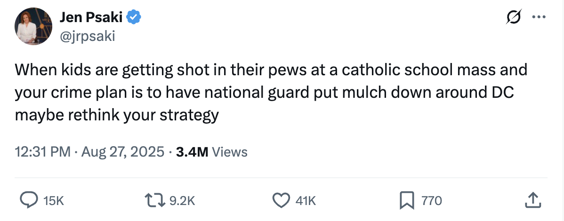Like the tweet with the heart icon
The height and width of the screenshot is (221, 564).
pos(282,201)
